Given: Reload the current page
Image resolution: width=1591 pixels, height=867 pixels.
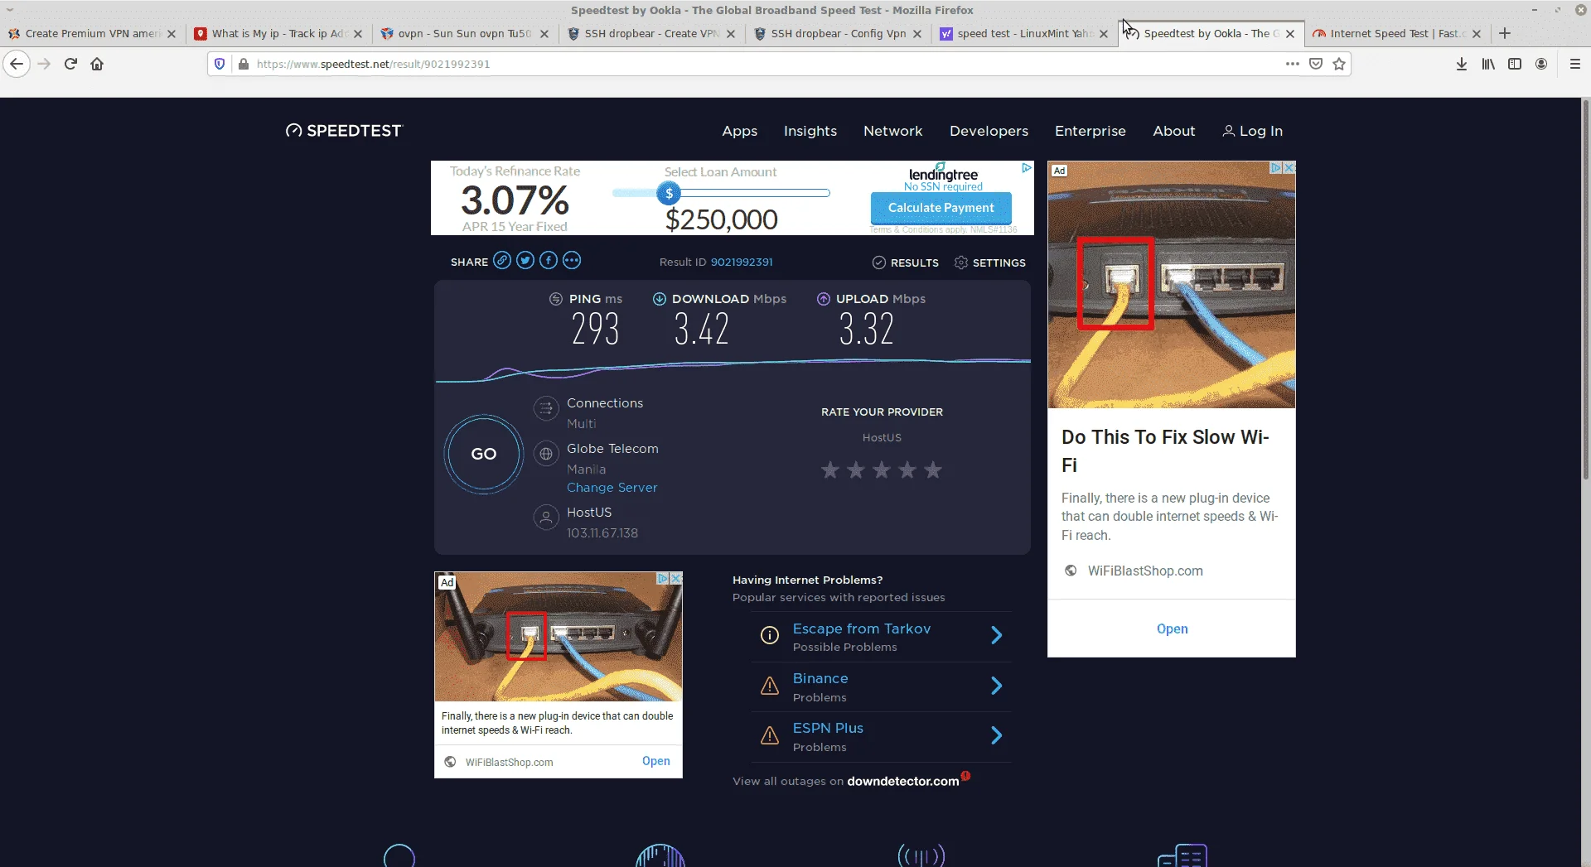Looking at the screenshot, I should click(70, 64).
